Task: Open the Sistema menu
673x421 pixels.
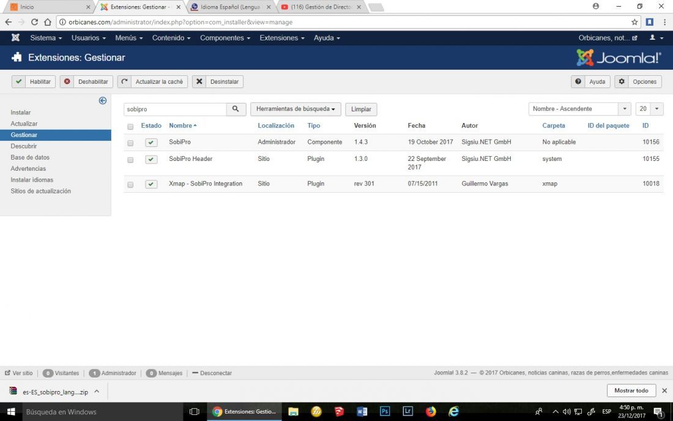Action: (x=46, y=38)
